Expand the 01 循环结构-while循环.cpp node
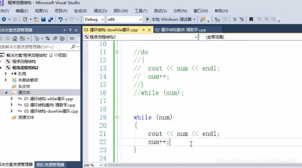The image size is (302, 168). pyautogui.click(x=12, y=99)
